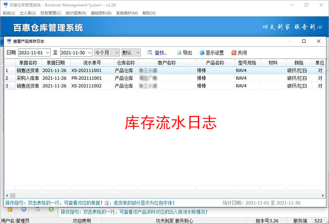The image size is (329, 224).
Task: Click the main application title bar icon
Action: (x=6, y=5)
